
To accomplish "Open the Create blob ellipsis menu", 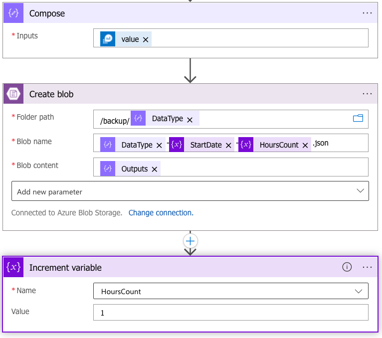I will [x=367, y=94].
